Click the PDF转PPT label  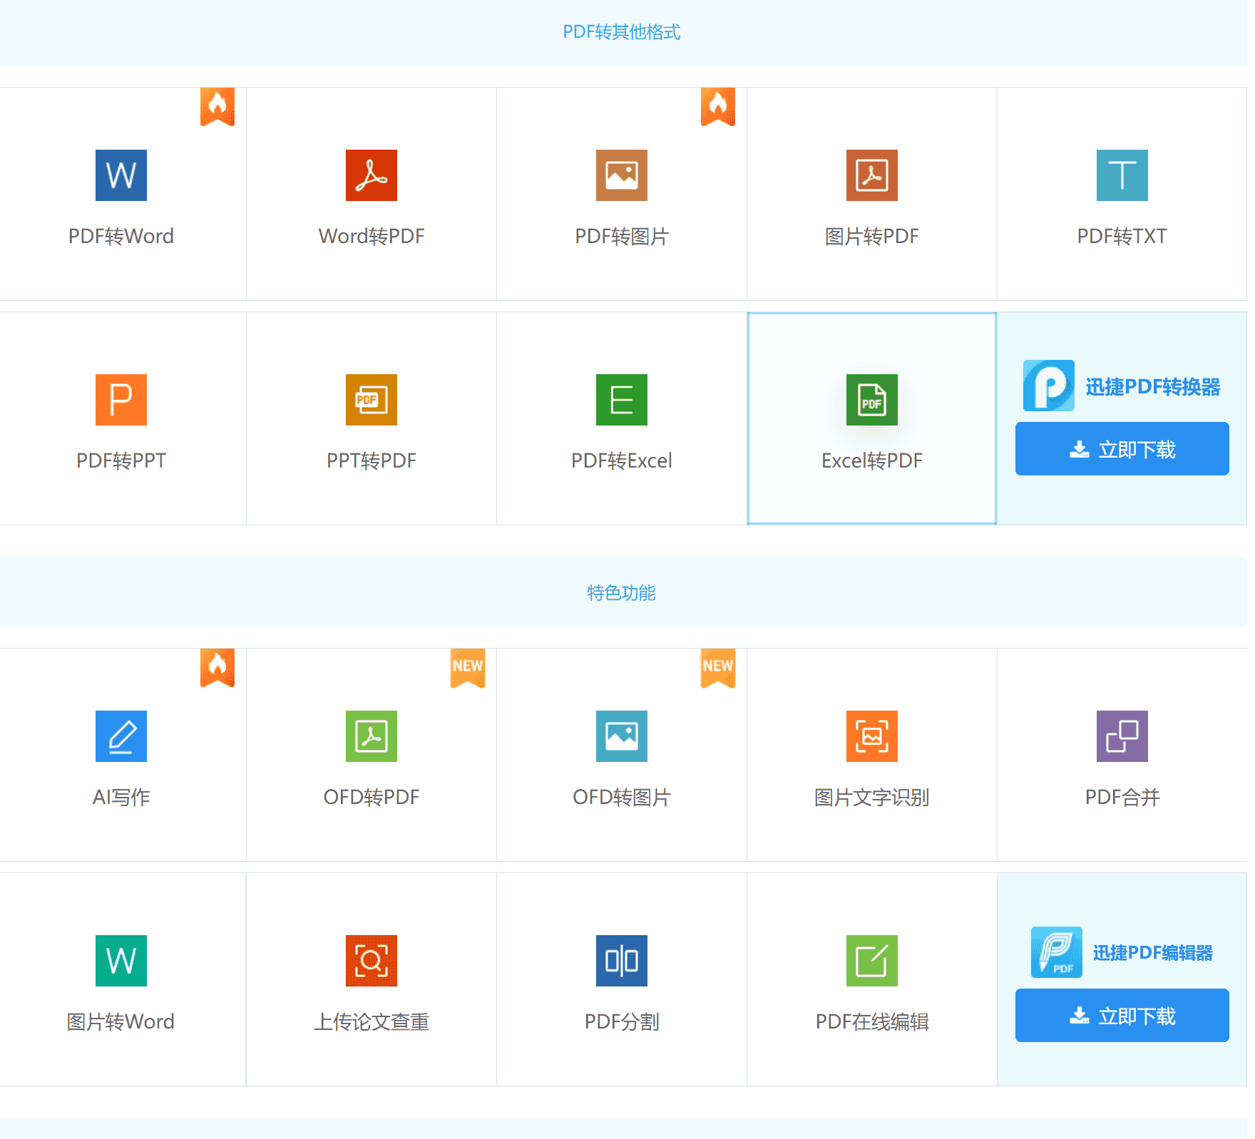121,460
